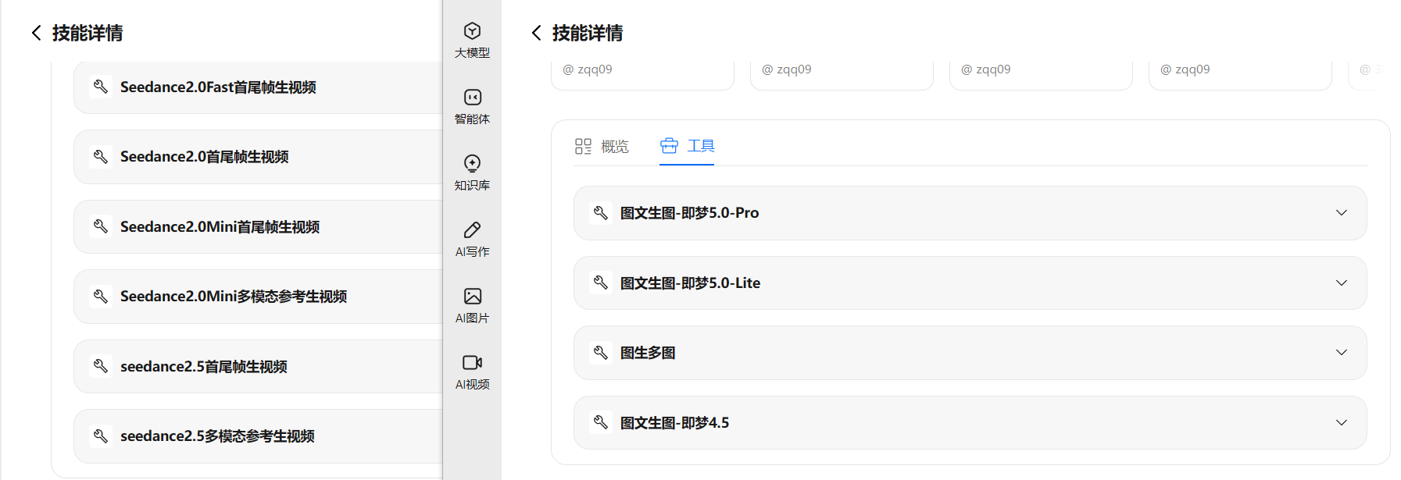This screenshot has height=480, width=1401.
Task: Expand the 图文生图-即梦5.0-Pro tool chevron
Action: (x=1342, y=213)
